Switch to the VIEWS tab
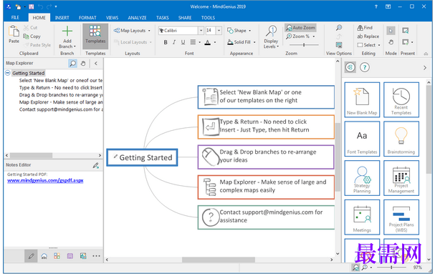Viewport: 435px width, 276px height. click(112, 18)
